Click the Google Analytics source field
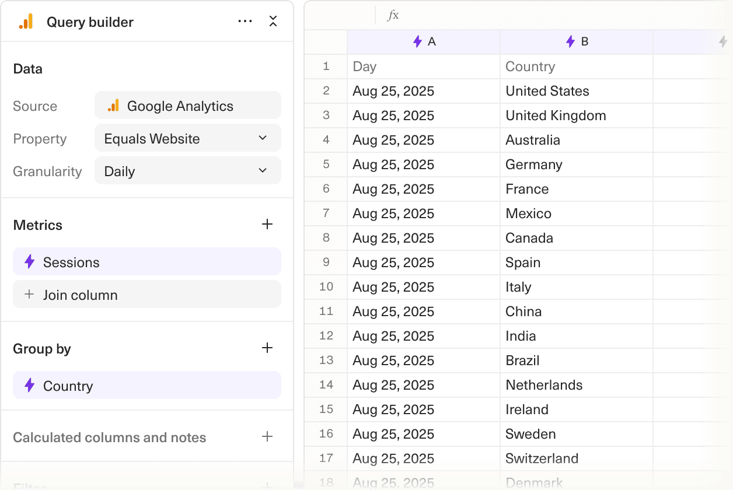 click(187, 106)
